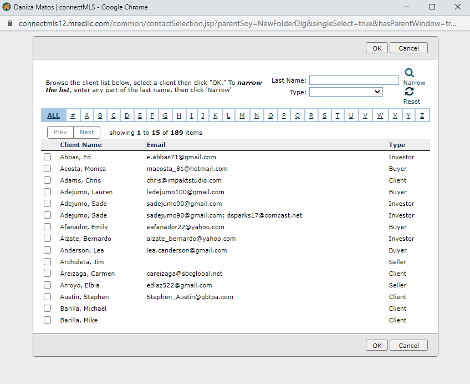This screenshot has height=384, width=470.
Task: Filter clients by letter Z
Action: click(422, 115)
